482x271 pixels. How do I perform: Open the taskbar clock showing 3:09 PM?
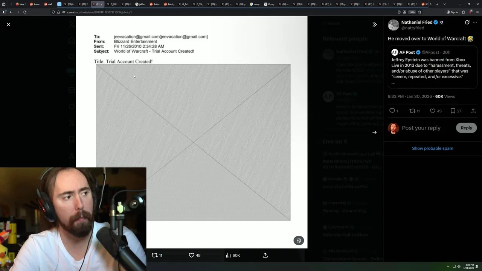[x=469, y=266]
